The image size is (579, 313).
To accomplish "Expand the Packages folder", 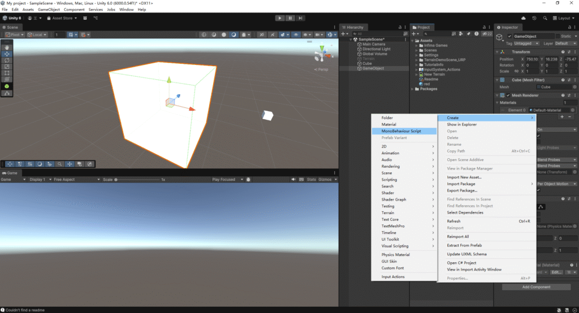I will (412, 89).
